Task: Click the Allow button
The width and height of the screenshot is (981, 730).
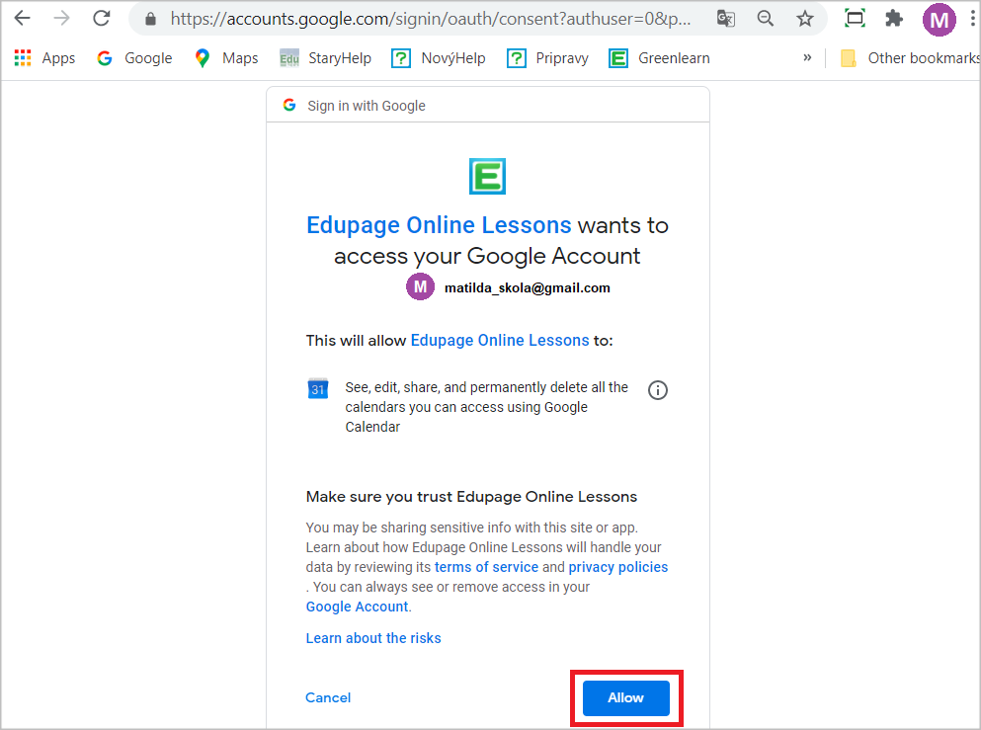Action: 626,698
